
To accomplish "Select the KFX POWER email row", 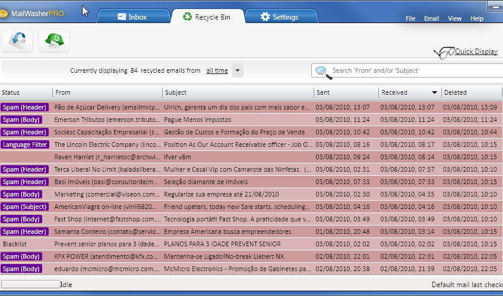I will pos(251,257).
